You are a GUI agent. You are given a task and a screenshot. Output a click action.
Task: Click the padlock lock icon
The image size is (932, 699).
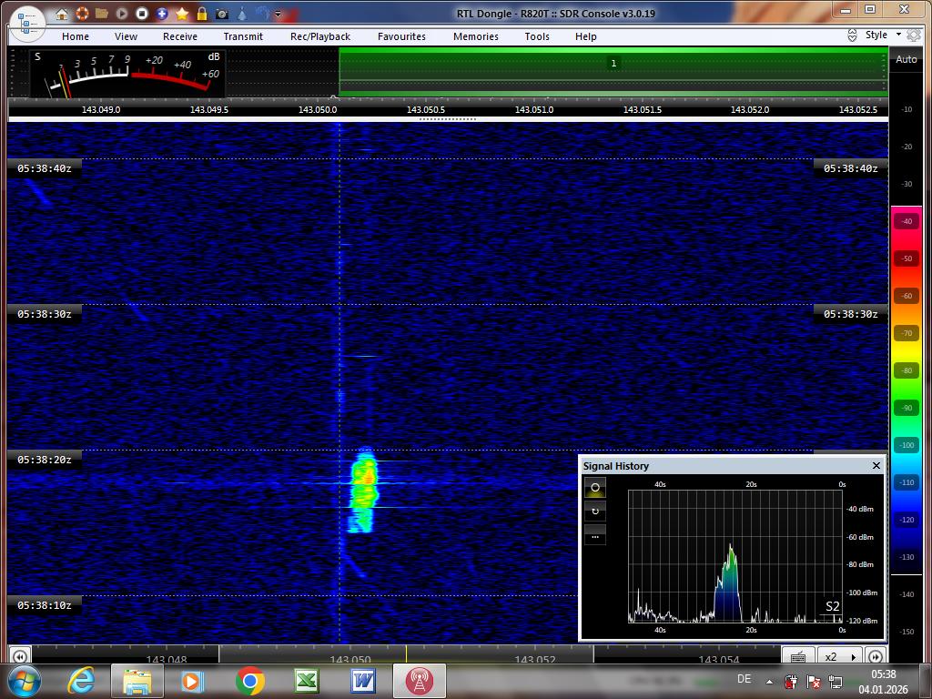pos(202,14)
